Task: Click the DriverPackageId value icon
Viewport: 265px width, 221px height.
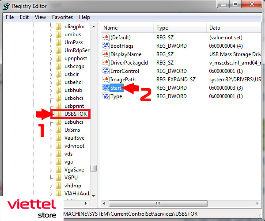Action: pyautogui.click(x=106, y=63)
